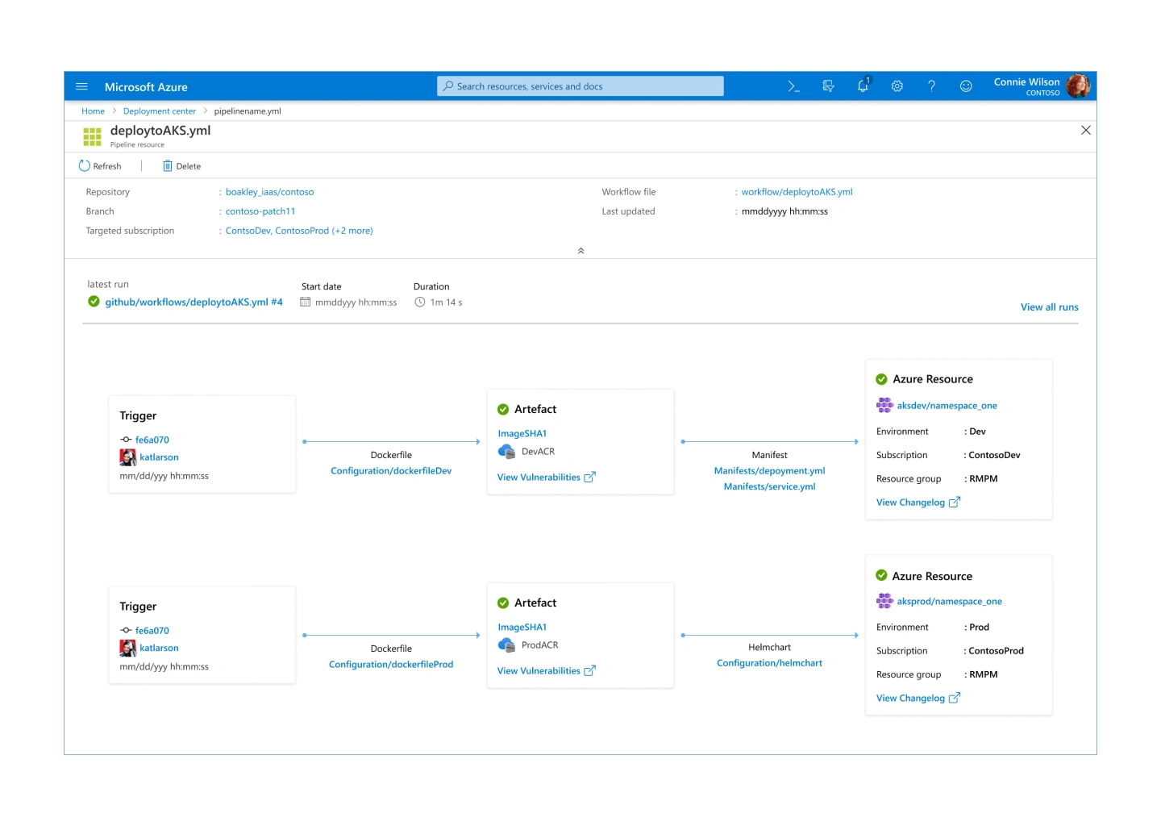This screenshot has width=1161, height=826.
Task: Open workflow/deploytoAKS.yml workflow file
Action: (x=797, y=192)
